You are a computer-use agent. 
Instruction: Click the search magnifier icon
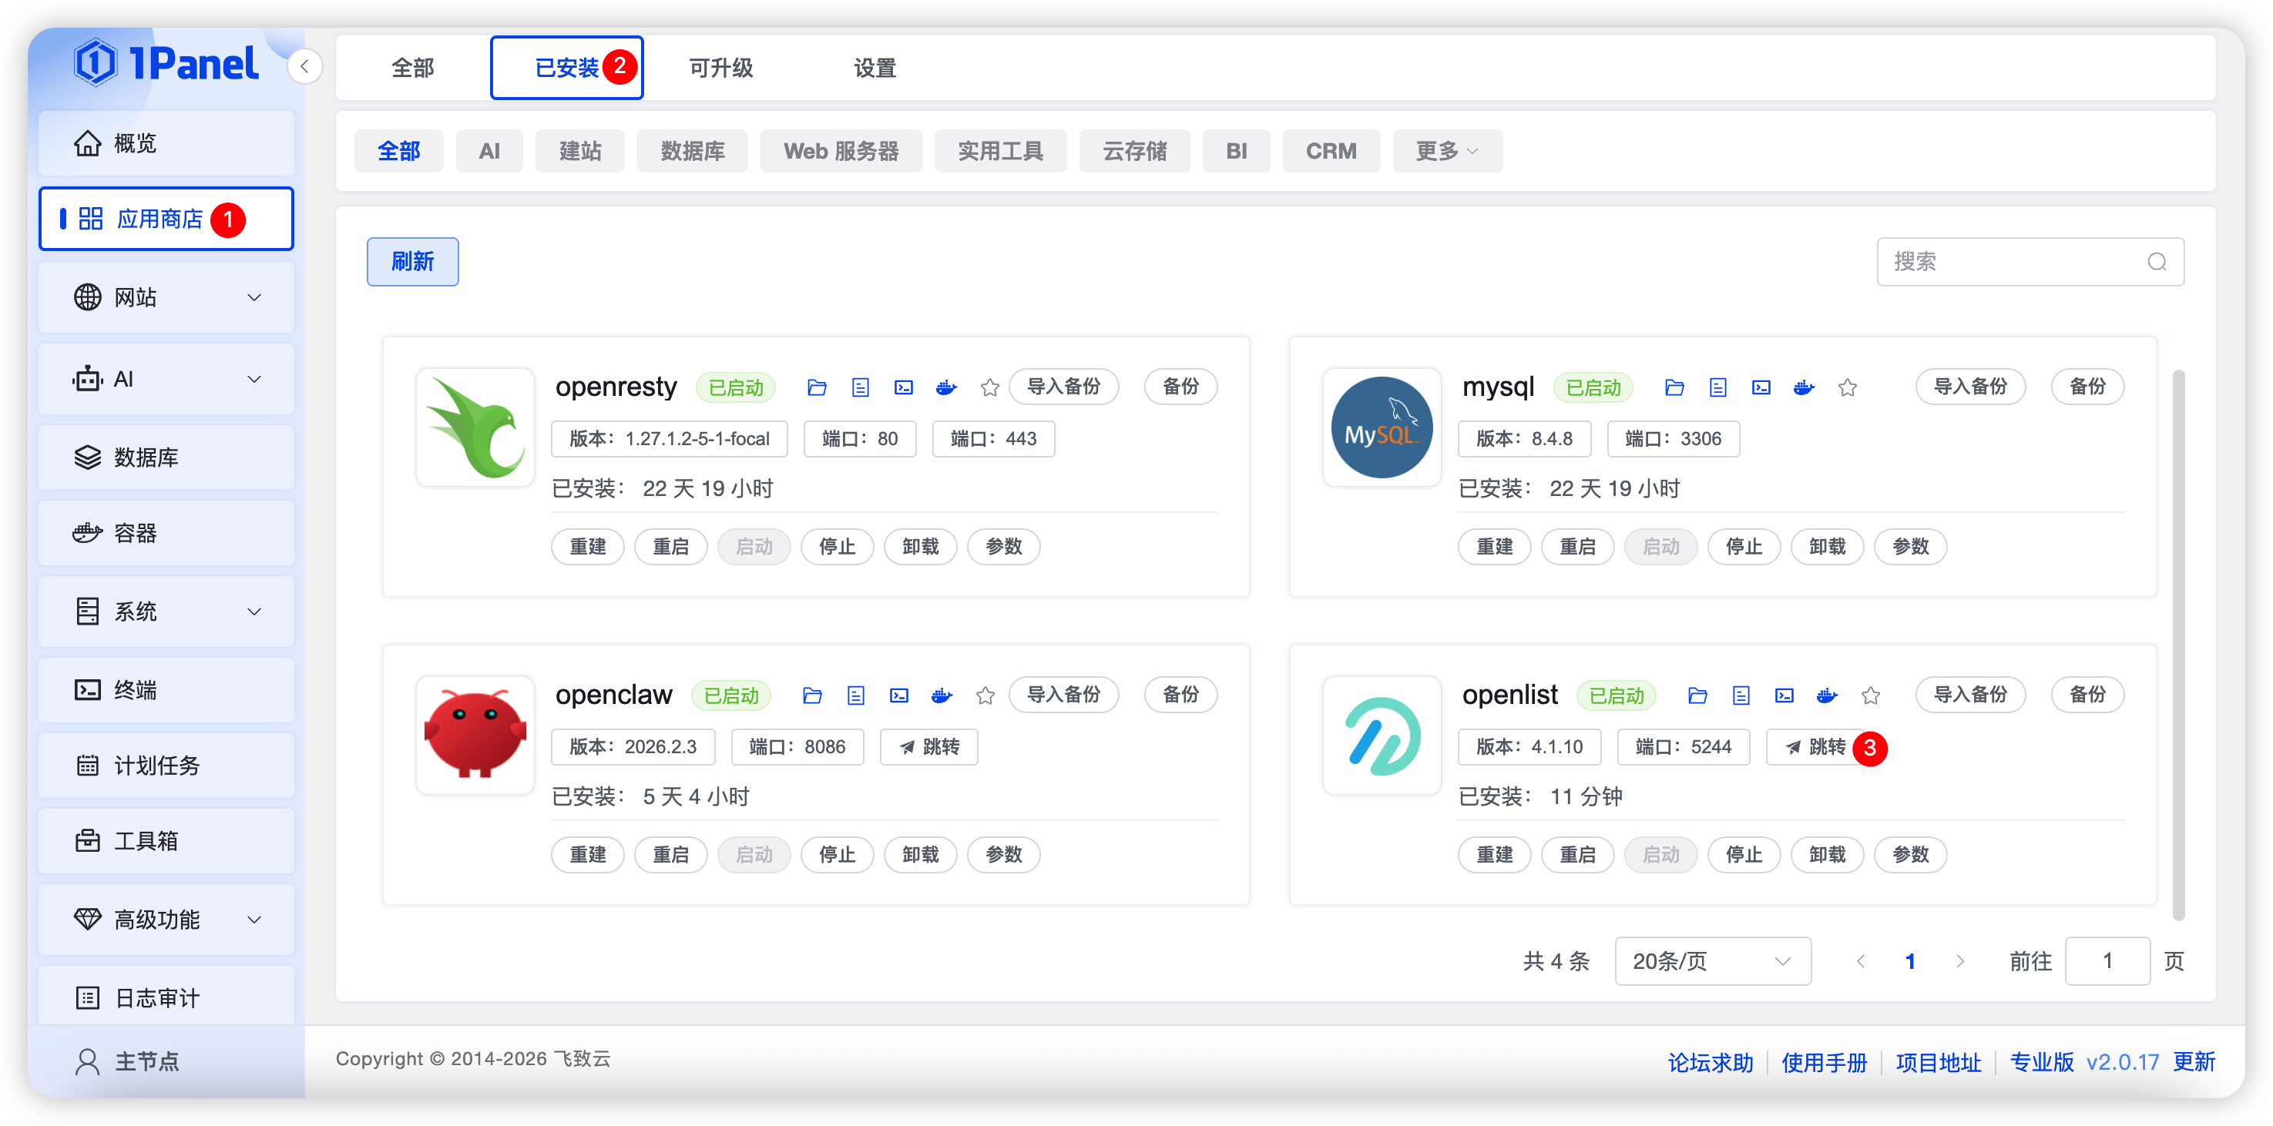[2156, 262]
